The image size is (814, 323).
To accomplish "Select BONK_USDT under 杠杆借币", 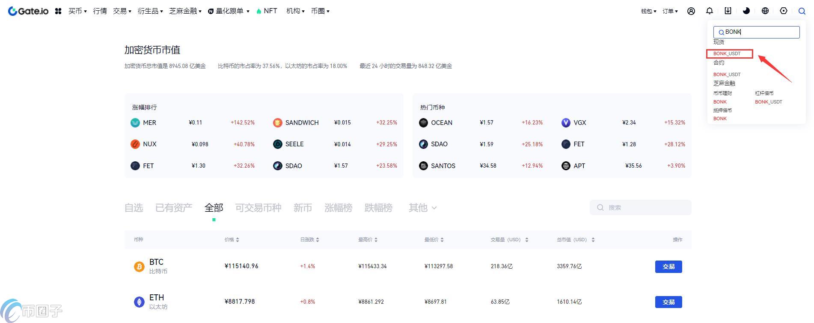I will [768, 102].
